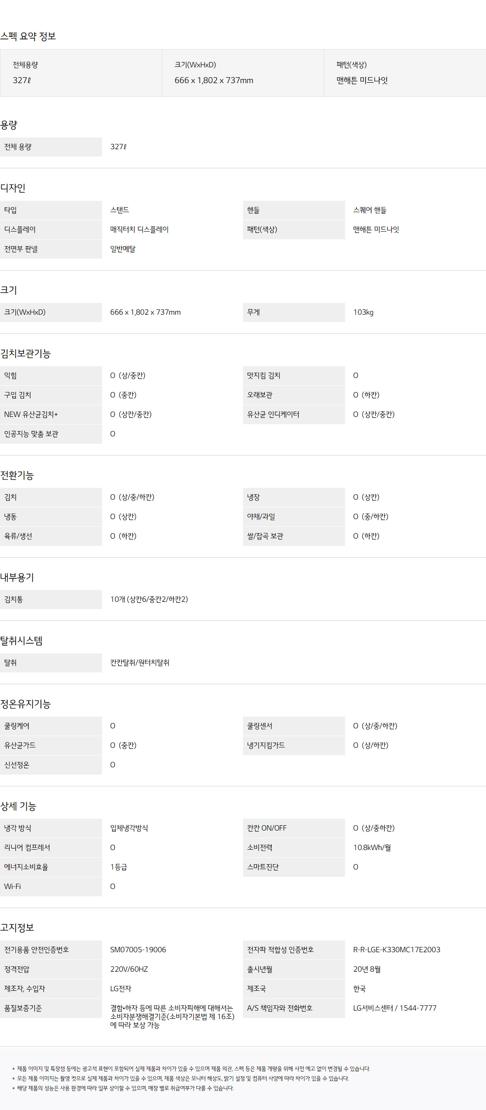Click the 에너지소비효율 1등급 value

tap(118, 867)
